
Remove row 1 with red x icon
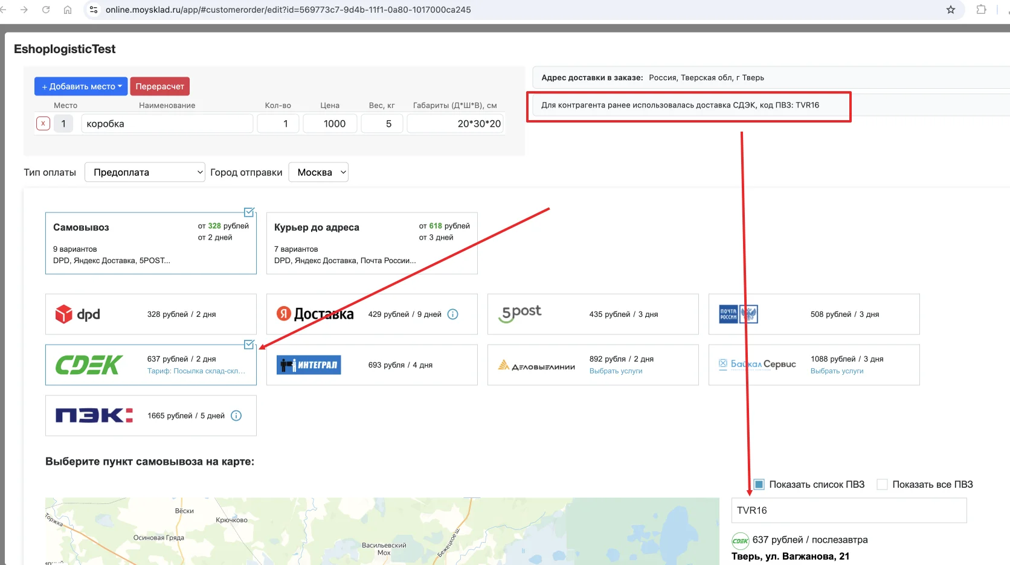[x=43, y=124]
